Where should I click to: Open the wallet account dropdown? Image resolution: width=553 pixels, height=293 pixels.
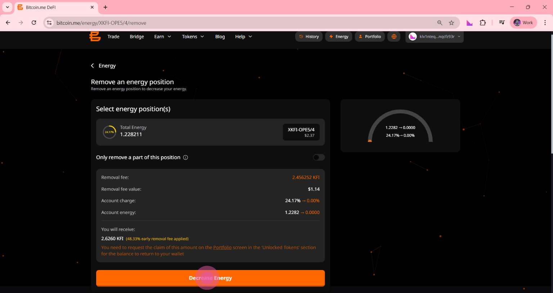tap(435, 37)
